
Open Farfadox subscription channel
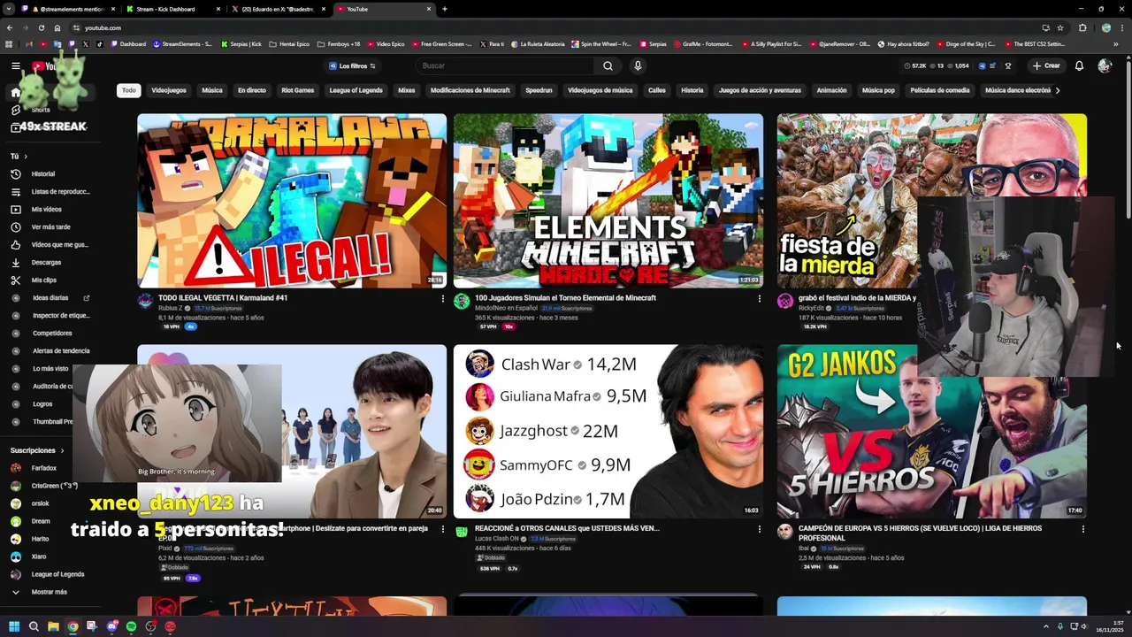click(44, 468)
